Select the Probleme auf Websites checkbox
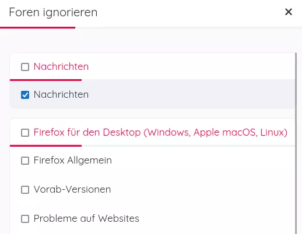 (25, 219)
